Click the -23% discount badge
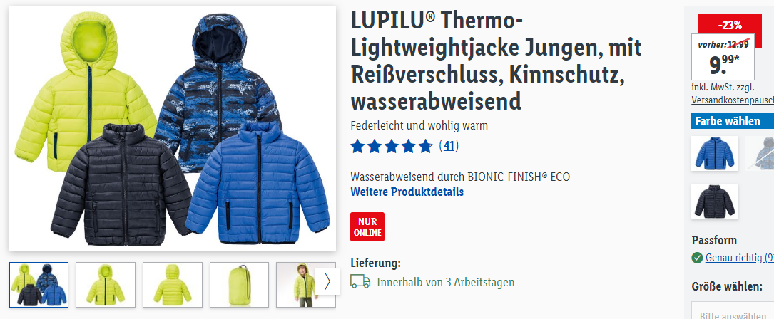This screenshot has height=319, width=774. coord(730,25)
